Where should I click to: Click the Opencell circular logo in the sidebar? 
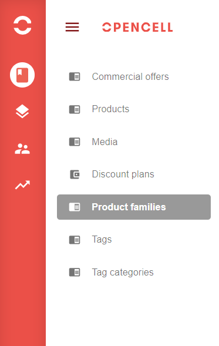point(22,25)
